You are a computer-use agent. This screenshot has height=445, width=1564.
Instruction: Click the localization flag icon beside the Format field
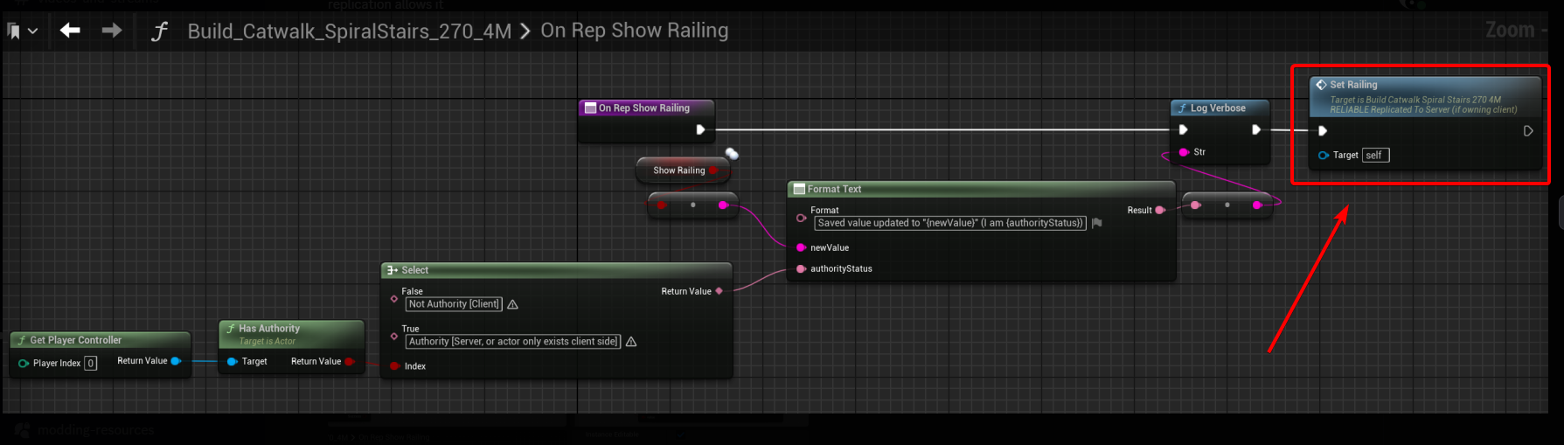pyautogui.click(x=1097, y=223)
